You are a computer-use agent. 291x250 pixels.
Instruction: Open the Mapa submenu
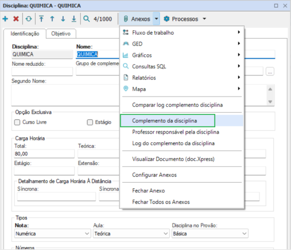[x=182, y=89]
